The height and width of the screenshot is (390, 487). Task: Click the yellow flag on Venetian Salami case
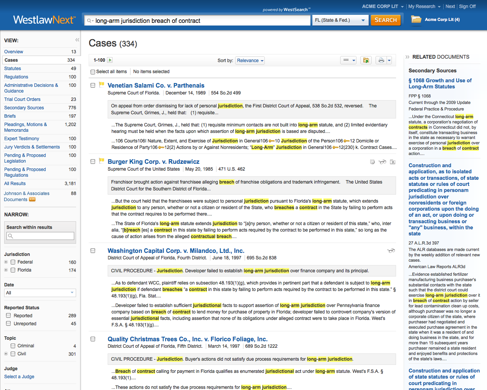click(102, 84)
